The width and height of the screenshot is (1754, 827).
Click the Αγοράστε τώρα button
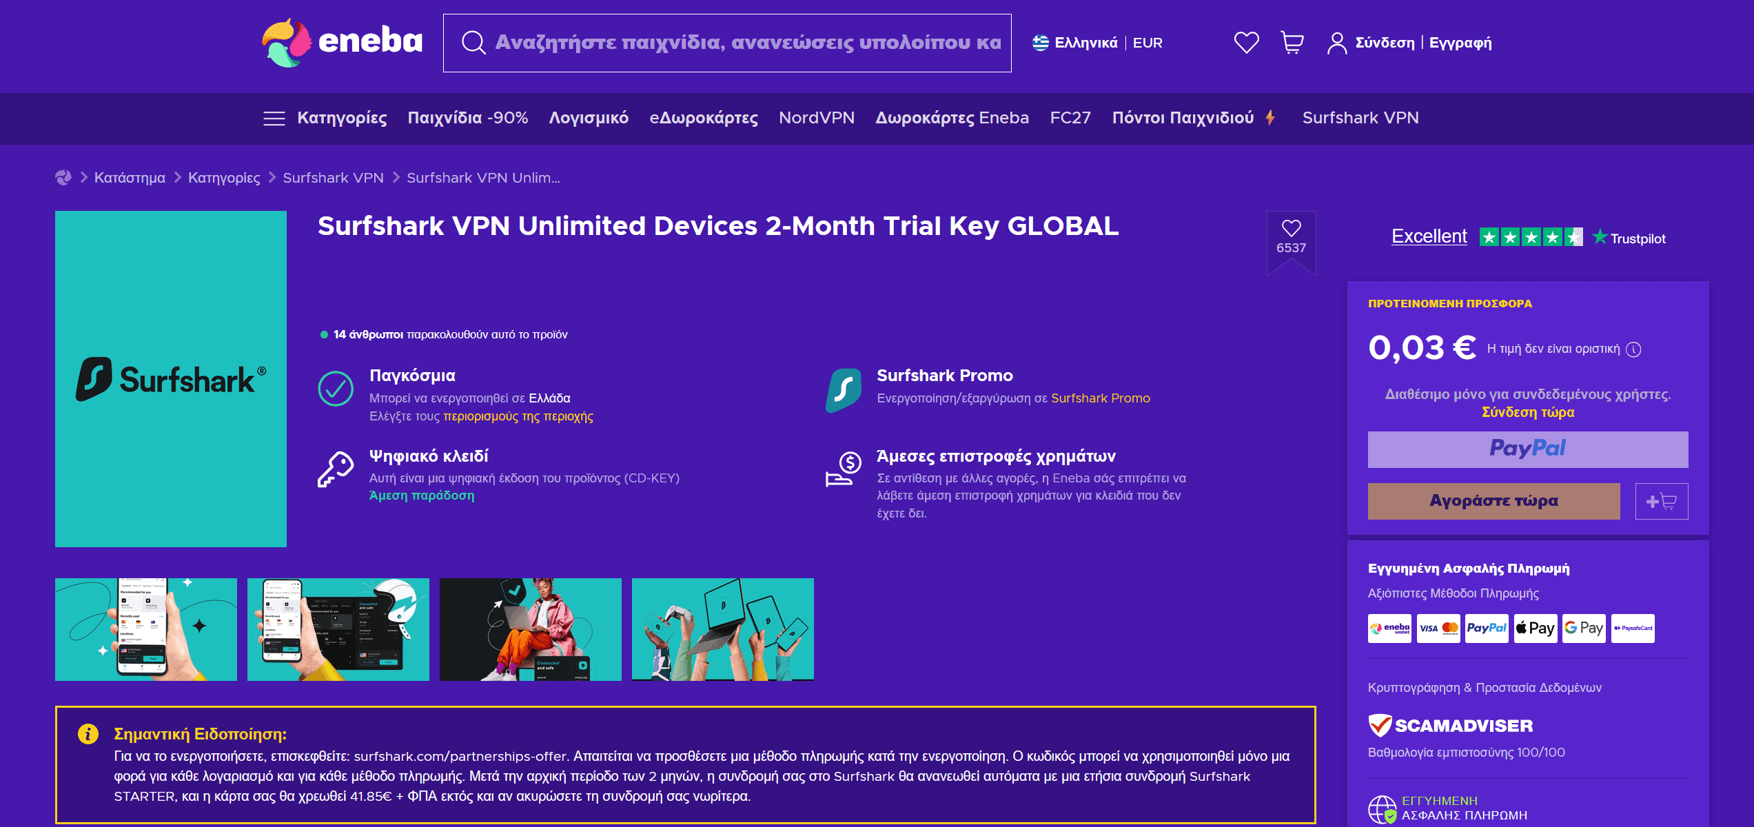click(1493, 501)
